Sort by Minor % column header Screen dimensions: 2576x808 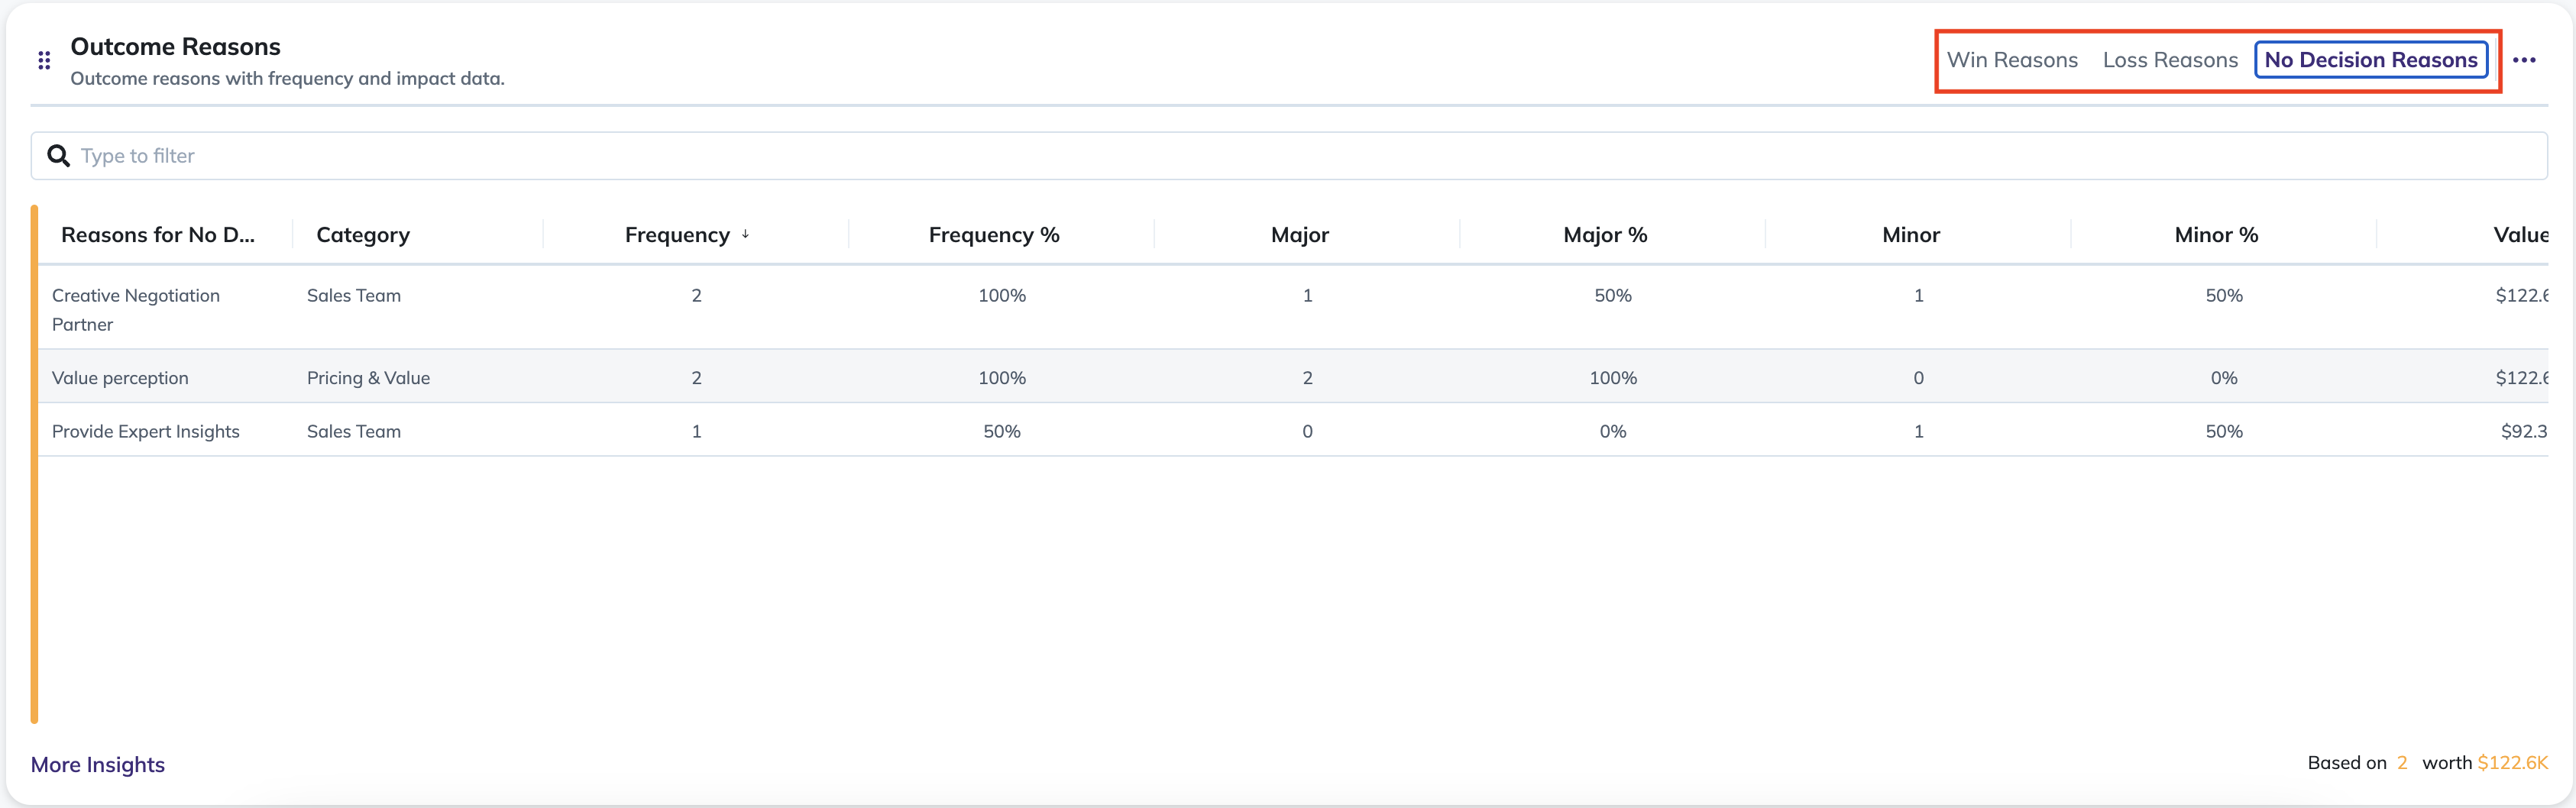click(2216, 235)
